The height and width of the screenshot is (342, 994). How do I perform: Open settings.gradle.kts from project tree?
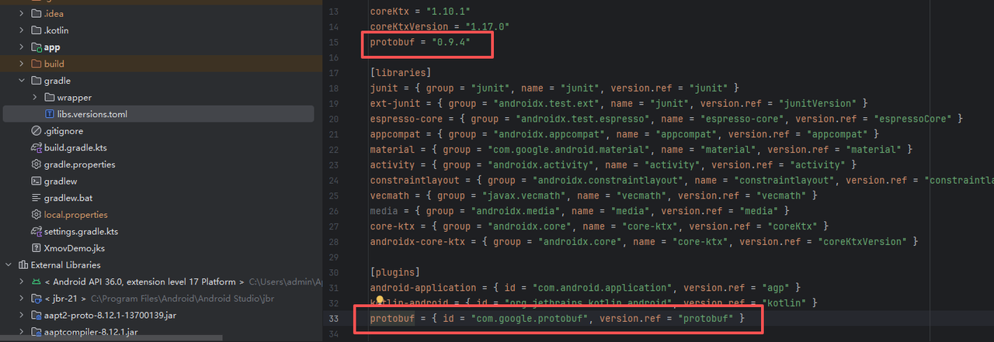pyautogui.click(x=80, y=231)
